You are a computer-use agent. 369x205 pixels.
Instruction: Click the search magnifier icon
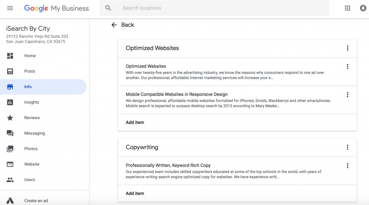pyautogui.click(x=108, y=8)
